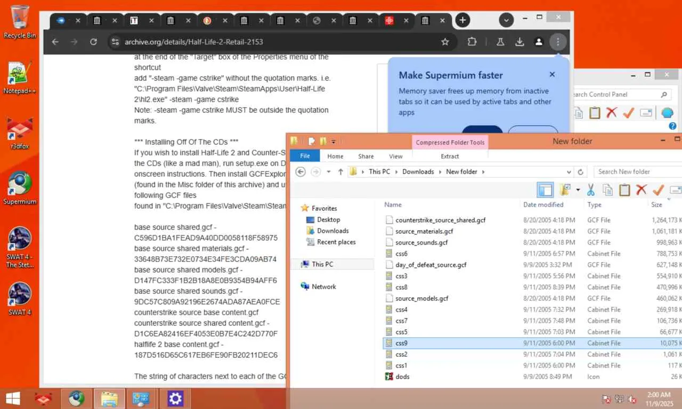Open the Quick Access Toolbar customize dropdown
Image resolution: width=682 pixels, height=409 pixels.
pyautogui.click(x=334, y=141)
